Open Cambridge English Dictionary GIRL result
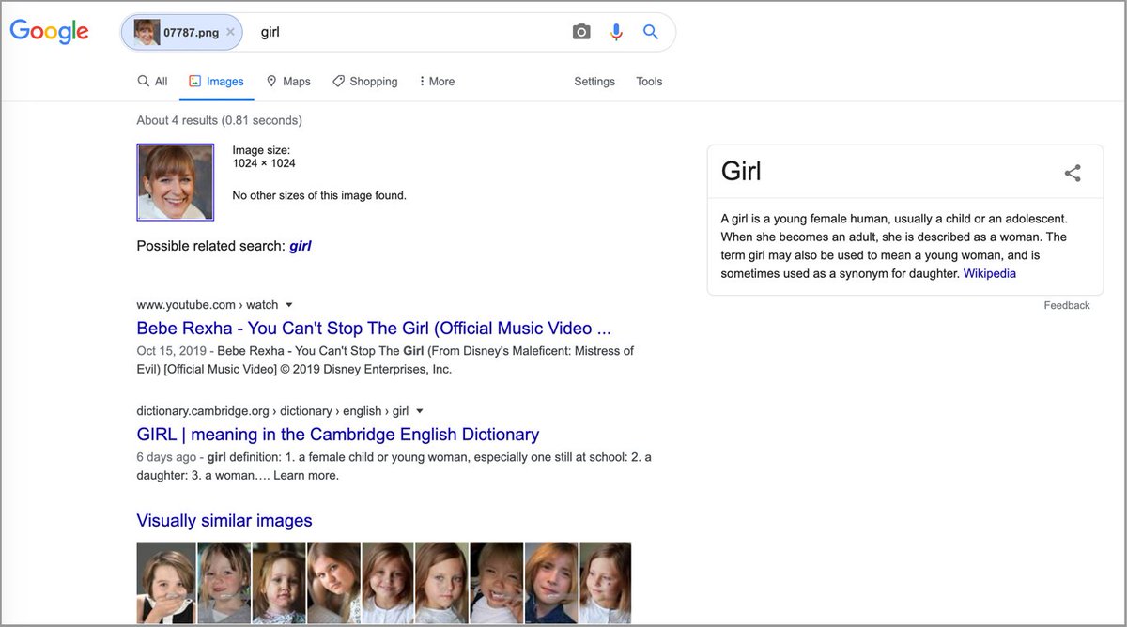This screenshot has height=627, width=1127. click(338, 435)
